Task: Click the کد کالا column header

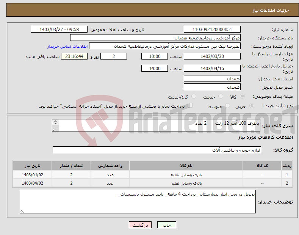Action: (x=262, y=166)
